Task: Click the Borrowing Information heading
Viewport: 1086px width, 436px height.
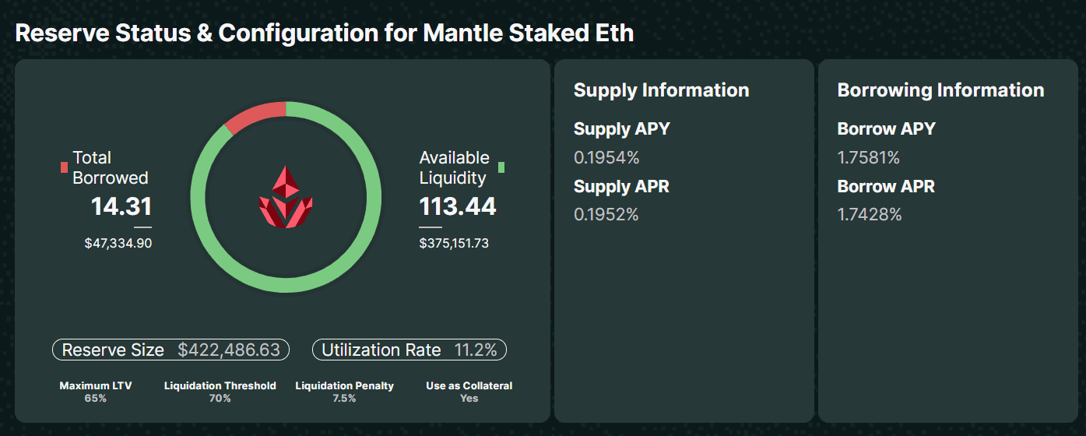Action: [x=940, y=90]
